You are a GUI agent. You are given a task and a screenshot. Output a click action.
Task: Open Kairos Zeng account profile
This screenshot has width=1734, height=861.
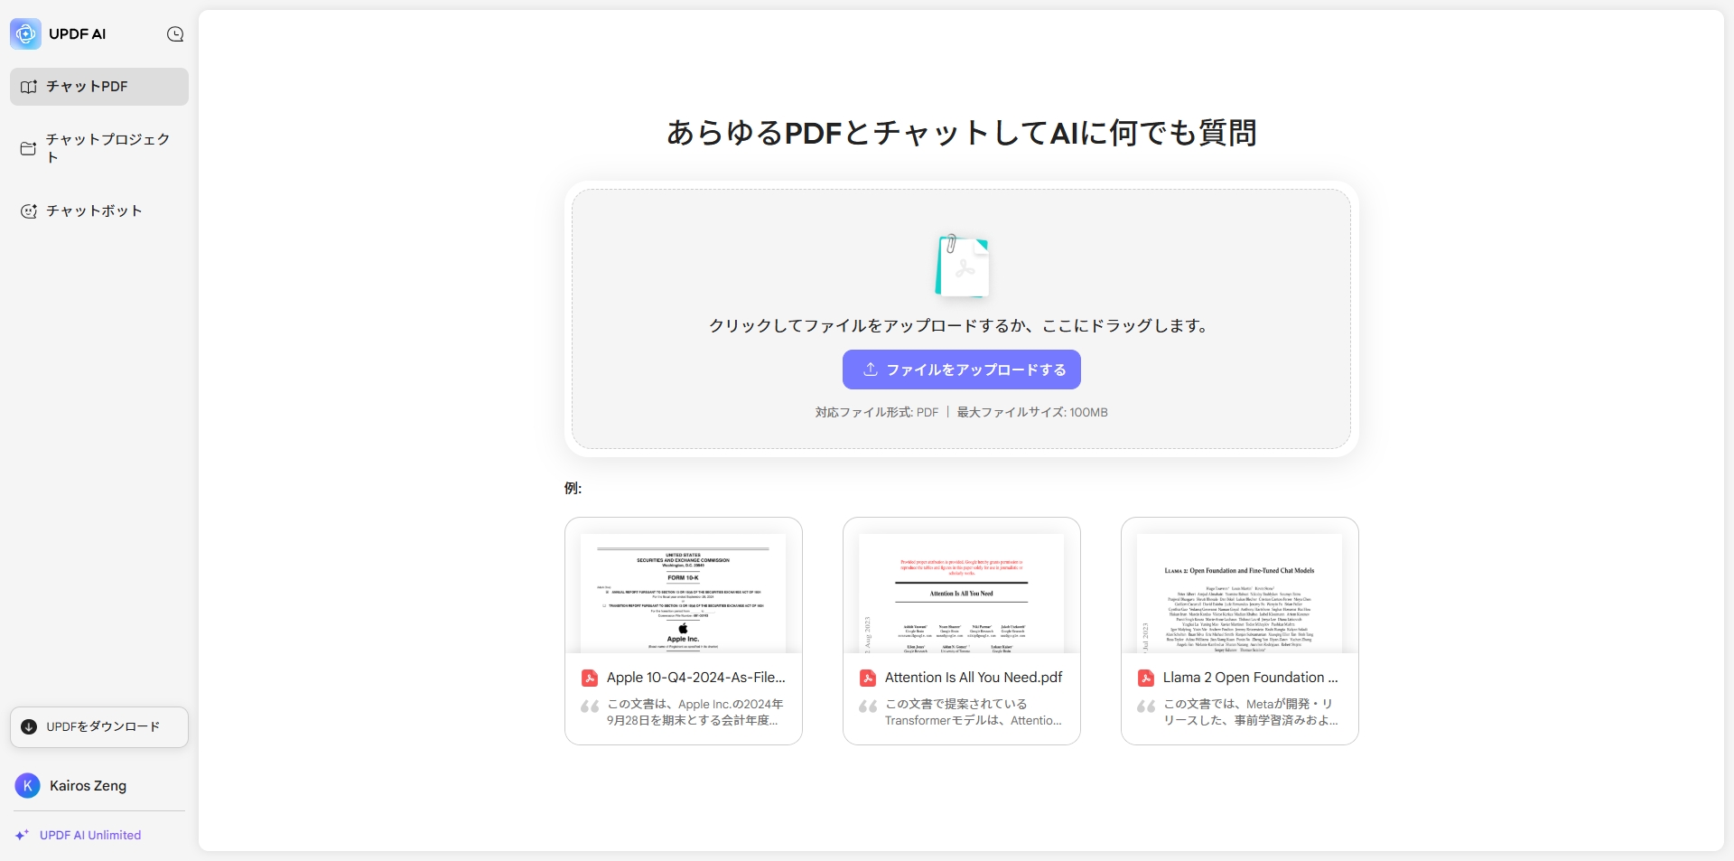[x=99, y=786]
